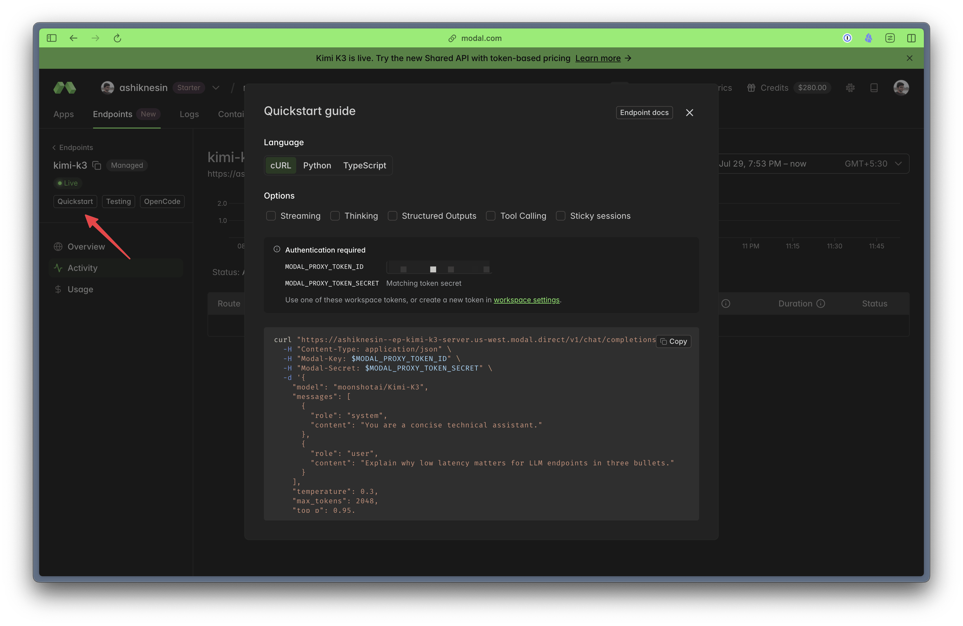The width and height of the screenshot is (963, 626).
Task: Open the split view browser icon
Action: pyautogui.click(x=911, y=38)
